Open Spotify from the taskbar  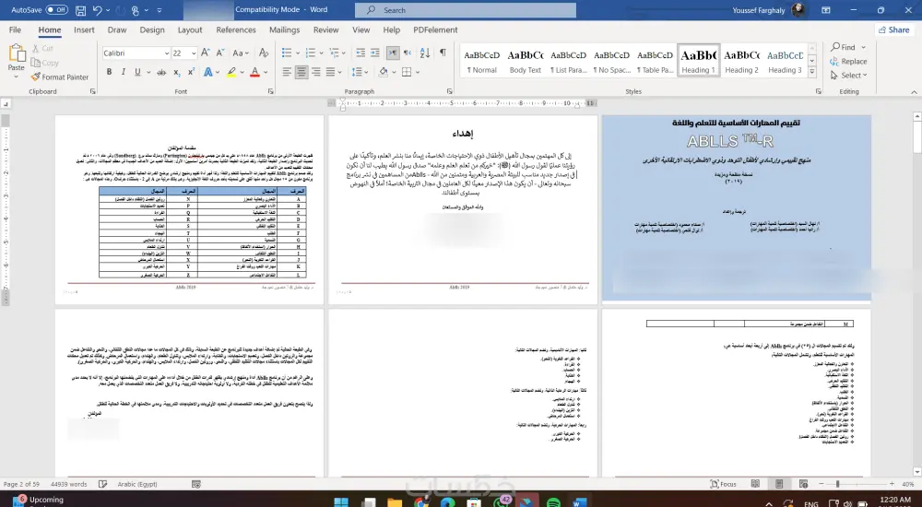(x=552, y=502)
